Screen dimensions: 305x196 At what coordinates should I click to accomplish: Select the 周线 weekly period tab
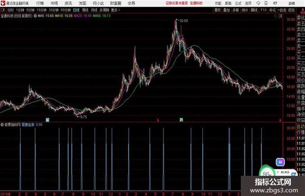[x=85, y=10]
